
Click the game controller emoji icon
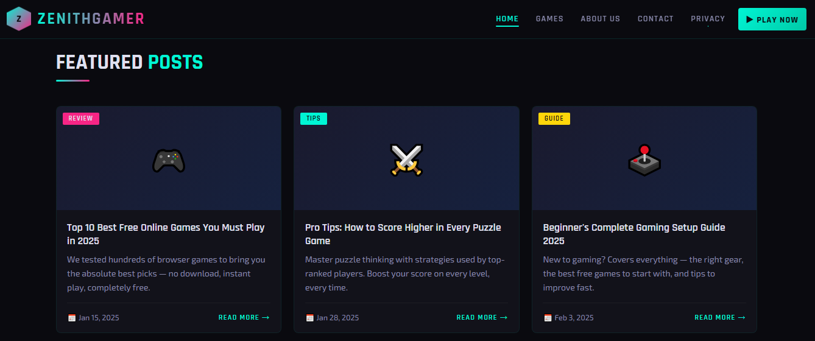click(169, 161)
